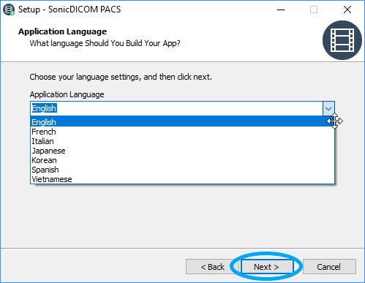This screenshot has width=365, height=283.
Task: Select English from the language list
Action: click(x=182, y=122)
